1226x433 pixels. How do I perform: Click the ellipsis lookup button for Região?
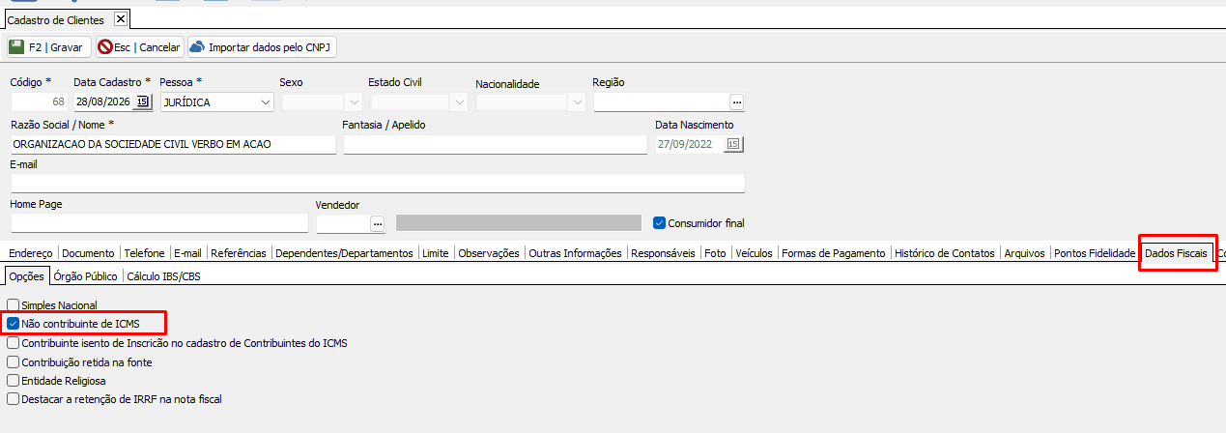pyautogui.click(x=737, y=101)
